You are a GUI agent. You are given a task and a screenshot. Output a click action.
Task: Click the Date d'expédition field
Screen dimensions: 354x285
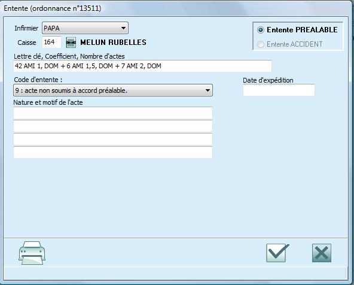click(x=279, y=90)
